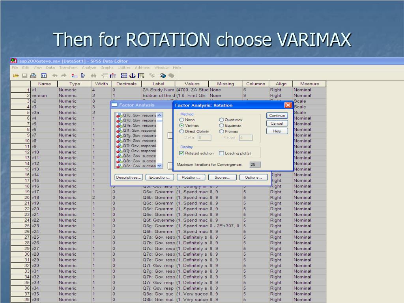Select the Promax rotation method
404x303 pixels.
click(x=221, y=131)
